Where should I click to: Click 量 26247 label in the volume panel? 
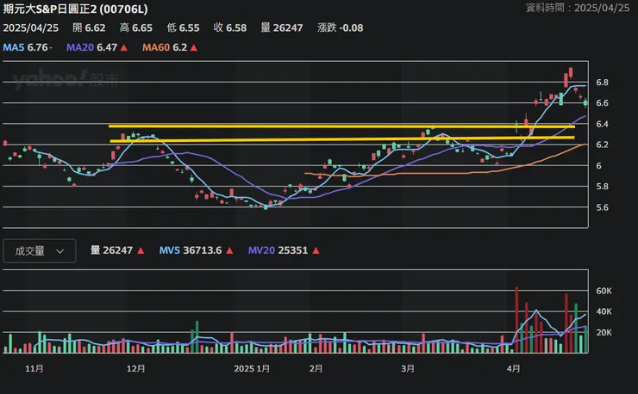(111, 250)
